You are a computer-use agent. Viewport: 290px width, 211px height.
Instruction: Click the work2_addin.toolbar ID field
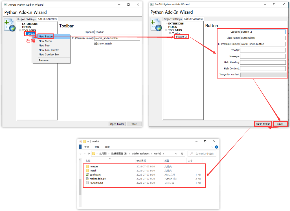[x=117, y=38]
